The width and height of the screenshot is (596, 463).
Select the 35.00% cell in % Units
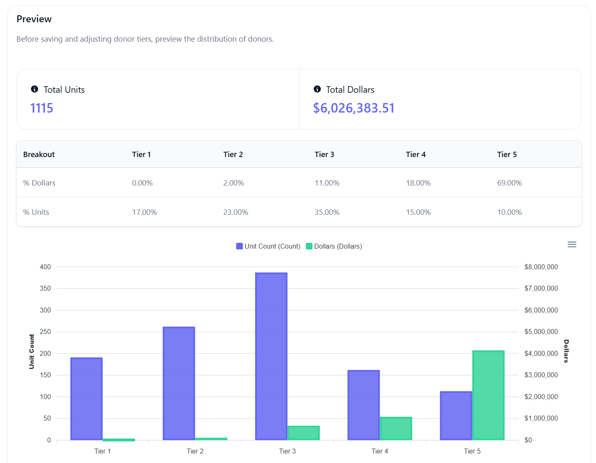tap(327, 212)
